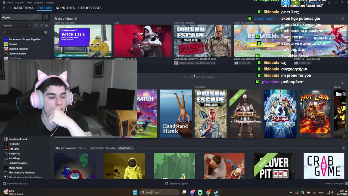This screenshot has width=348, height=196.
Task: Select CloverPit Demo in the game list
Action: pyautogui.click(x=17, y=54)
